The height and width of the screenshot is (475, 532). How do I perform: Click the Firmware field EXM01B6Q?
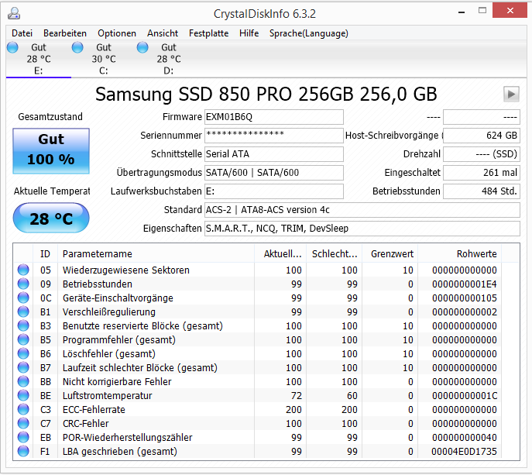click(274, 117)
